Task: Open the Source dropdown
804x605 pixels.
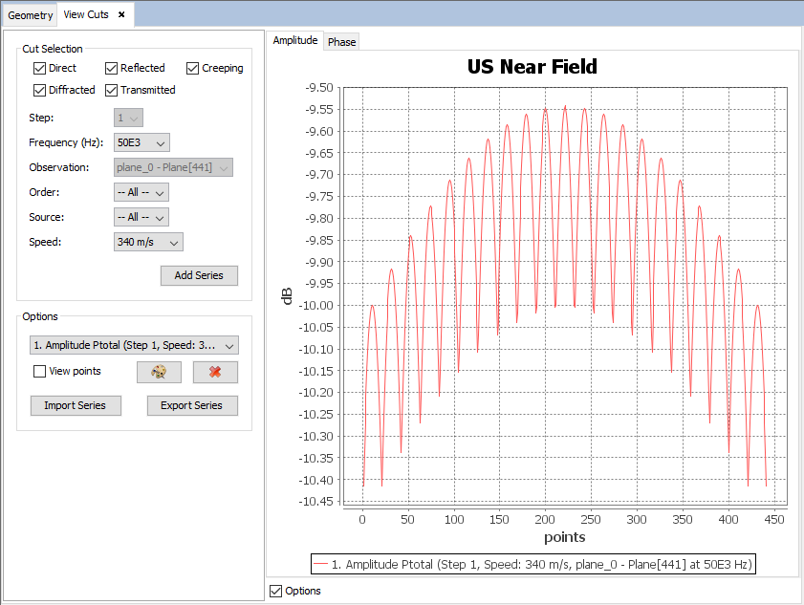Action: point(141,217)
